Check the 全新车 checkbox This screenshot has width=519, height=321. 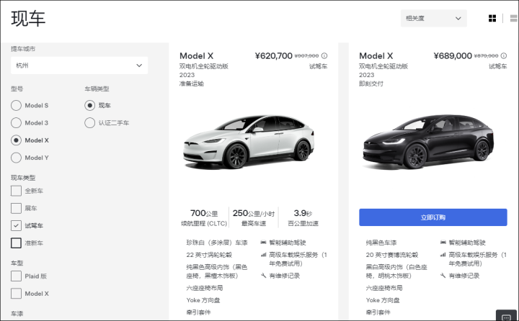pyautogui.click(x=16, y=191)
